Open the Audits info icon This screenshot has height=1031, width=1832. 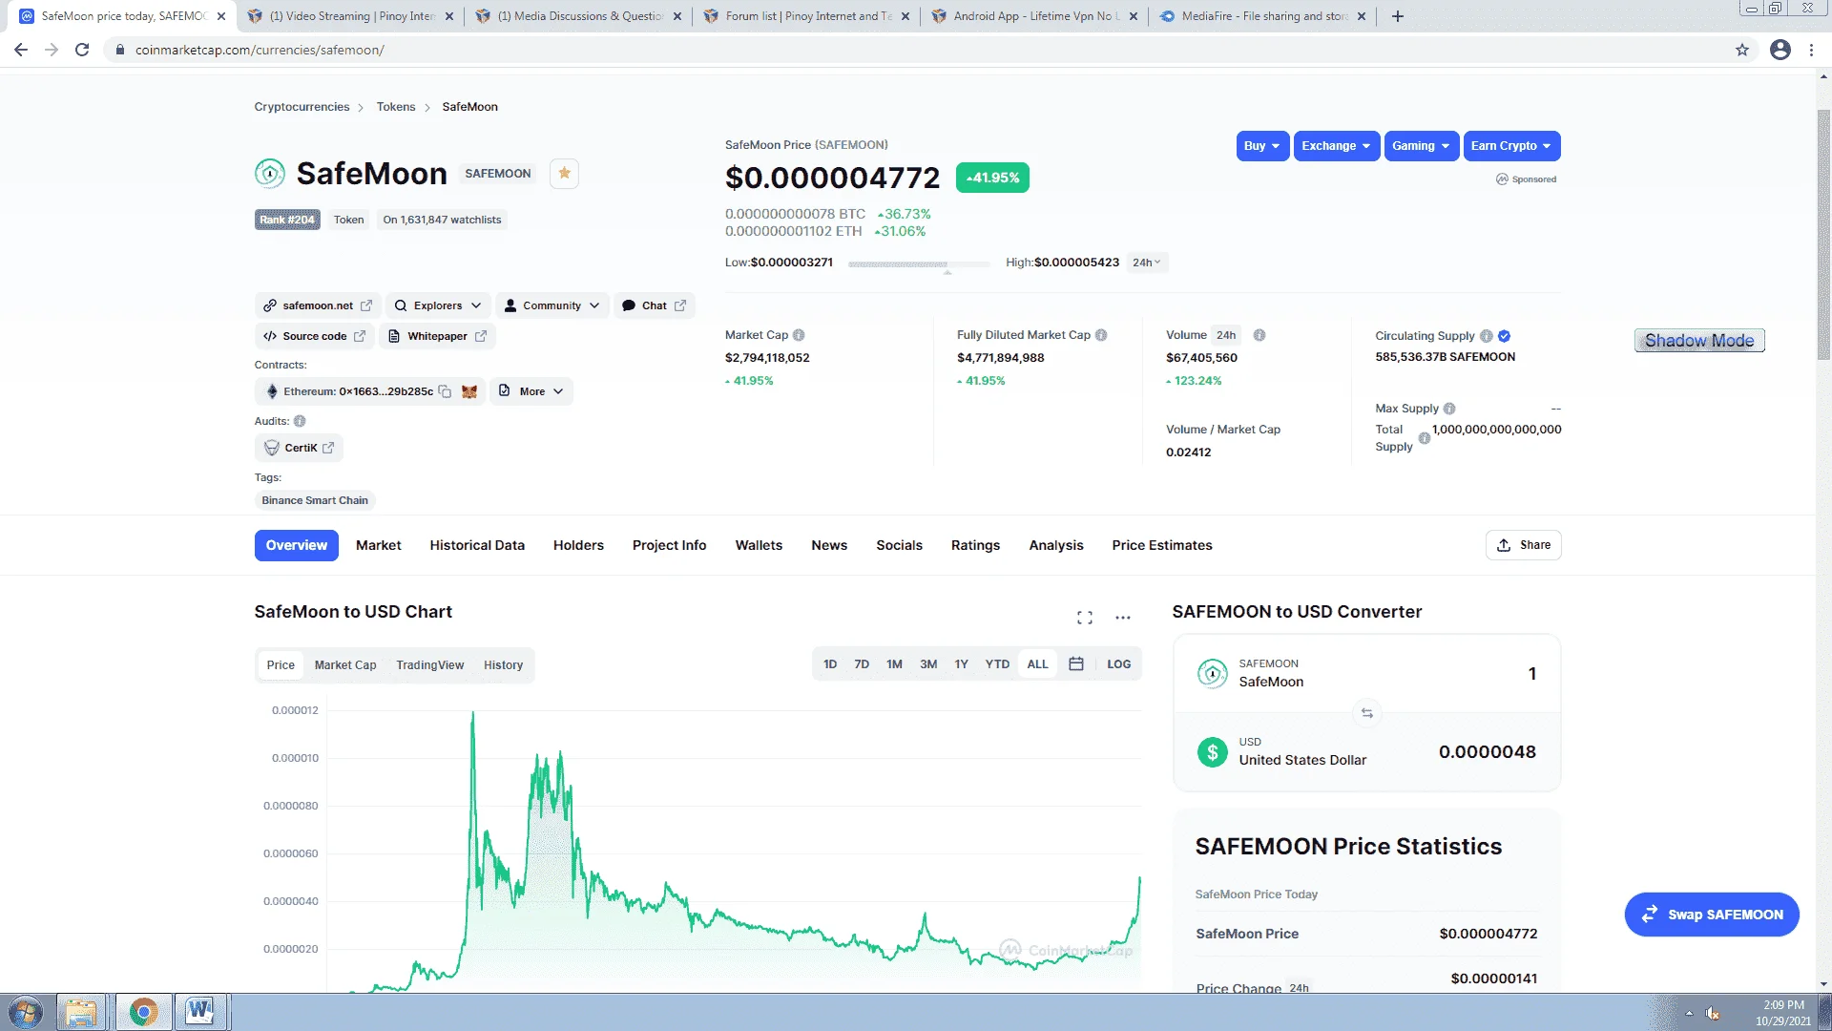coord(300,421)
